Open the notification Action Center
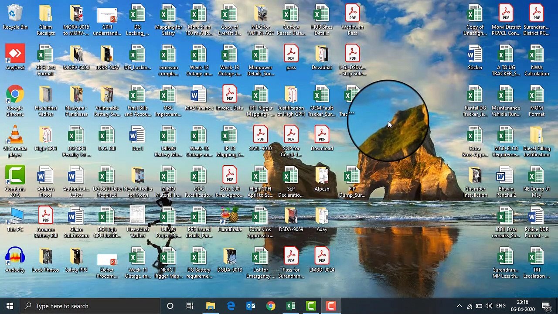This screenshot has width=558, height=314. pyautogui.click(x=545, y=306)
